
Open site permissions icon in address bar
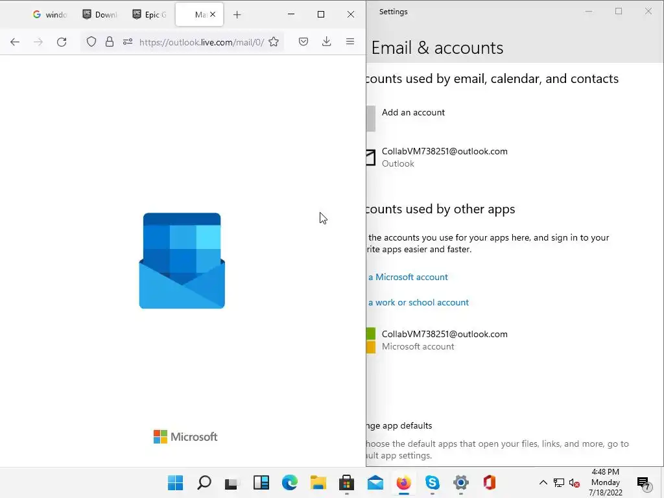[128, 41]
